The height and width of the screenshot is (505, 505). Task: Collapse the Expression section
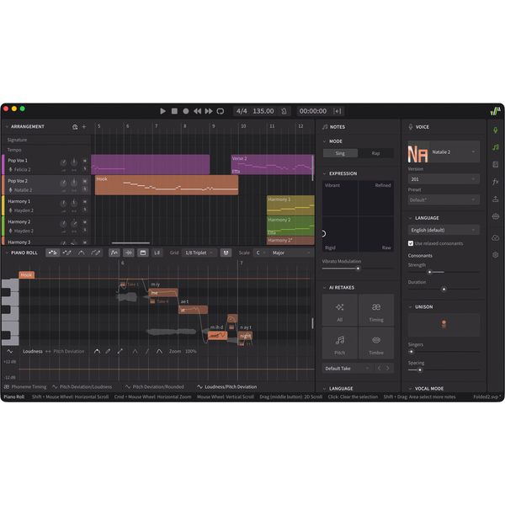click(x=324, y=173)
